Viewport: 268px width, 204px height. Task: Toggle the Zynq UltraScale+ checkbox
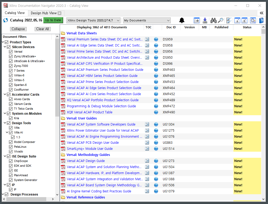tap(11, 56)
